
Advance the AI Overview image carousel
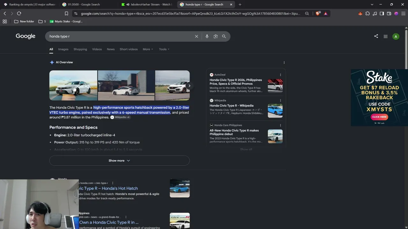click(x=189, y=86)
